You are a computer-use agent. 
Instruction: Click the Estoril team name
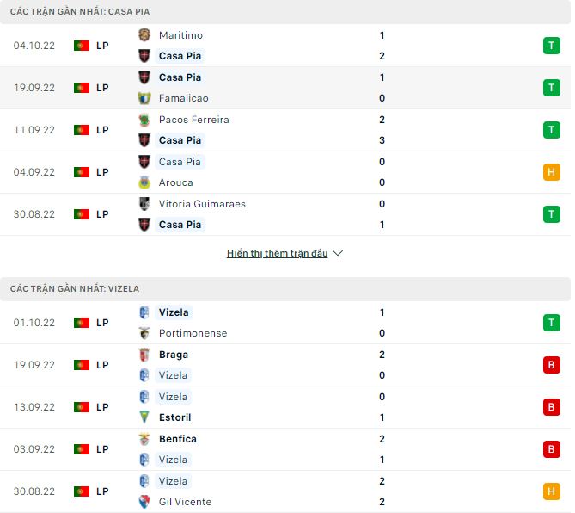174,417
